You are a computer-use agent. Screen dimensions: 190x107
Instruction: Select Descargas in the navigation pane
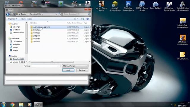coord(17,27)
